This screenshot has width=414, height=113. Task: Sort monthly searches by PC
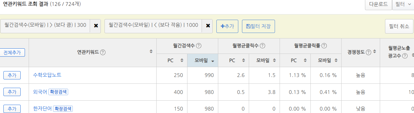coord(182,60)
